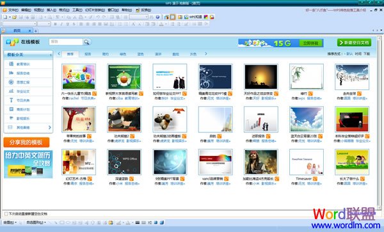Click the shadow style icon in drawing toolbar
384x232 pixels.
156,222
